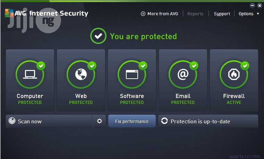Open the Computer protection laptop icon
The height and width of the screenshot is (159, 264).
coord(30,74)
